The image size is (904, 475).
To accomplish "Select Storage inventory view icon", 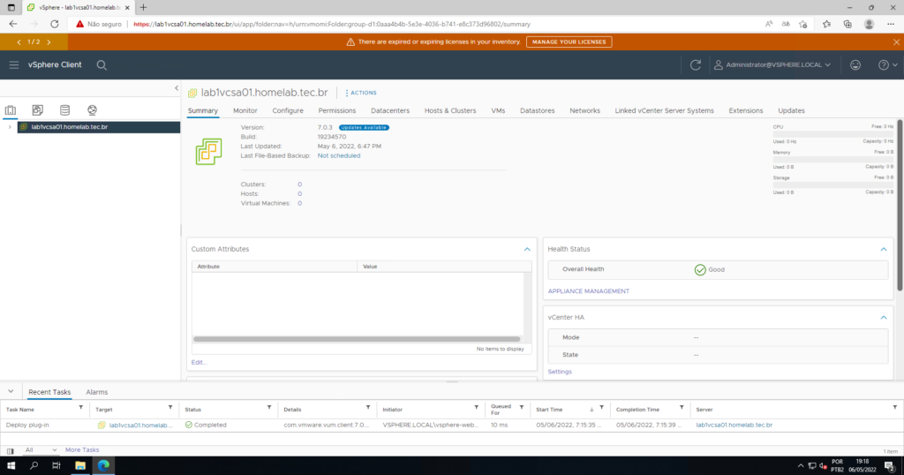I will click(x=65, y=110).
